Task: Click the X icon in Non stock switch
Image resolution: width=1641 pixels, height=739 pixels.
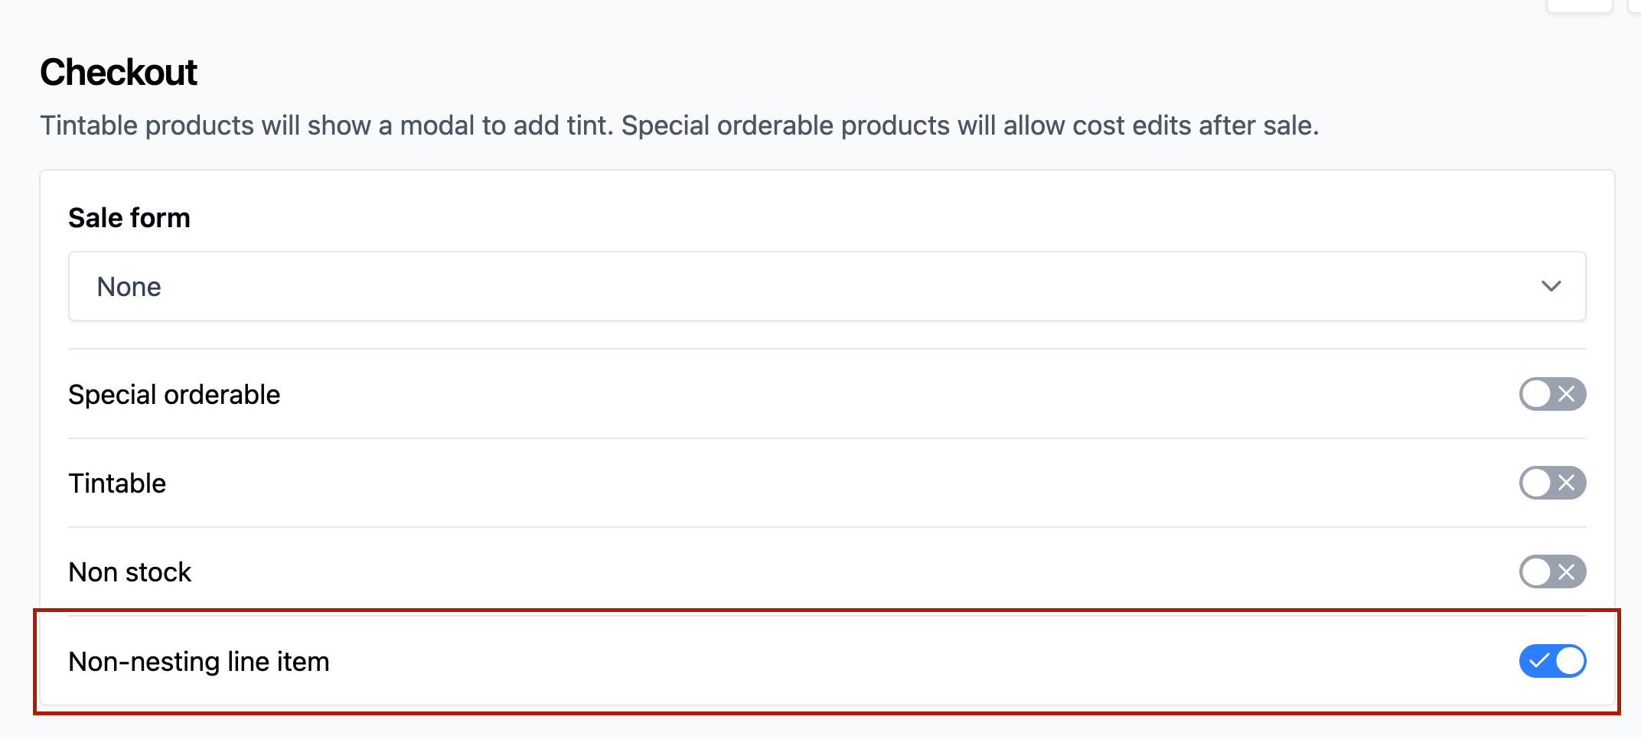Action: tap(1567, 571)
